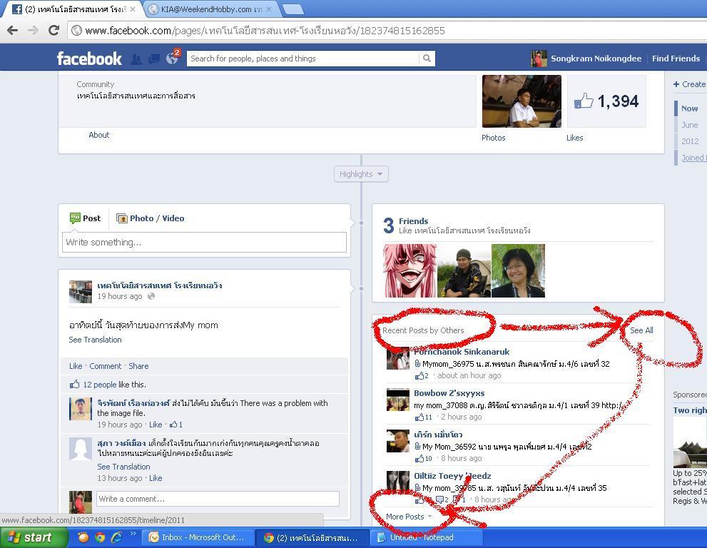Focus the Facebook search box
707x548 pixels.
(x=303, y=59)
